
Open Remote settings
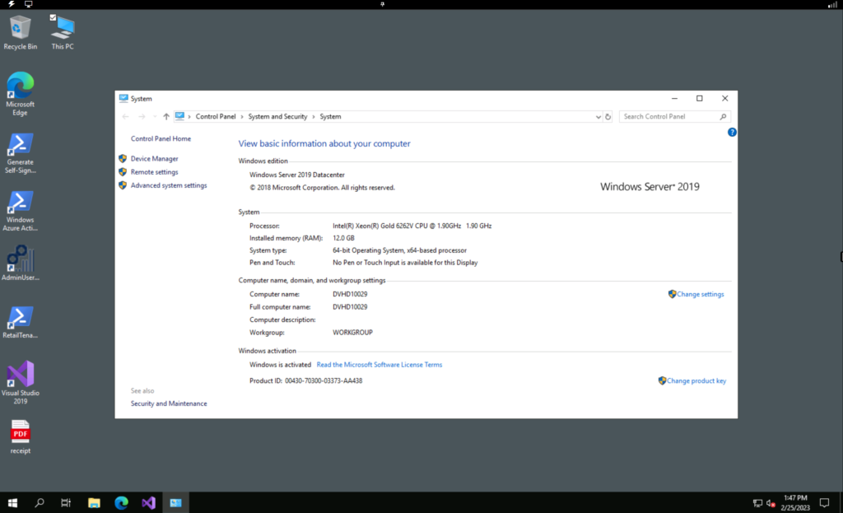[154, 172]
